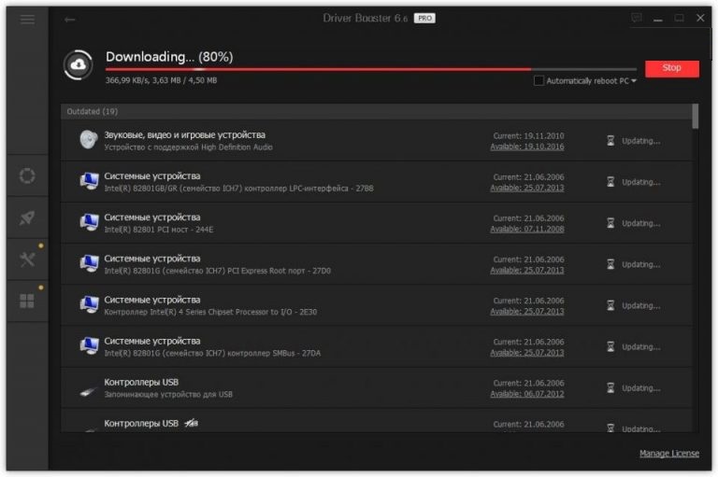Click the PRO badge in the title
This screenshot has height=477, width=718.
tap(424, 19)
